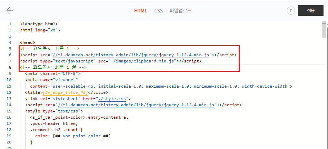Click line number 20 in the gutter

(x=9, y=142)
